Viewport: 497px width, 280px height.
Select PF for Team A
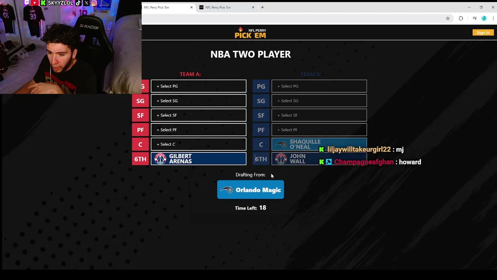[x=198, y=130]
